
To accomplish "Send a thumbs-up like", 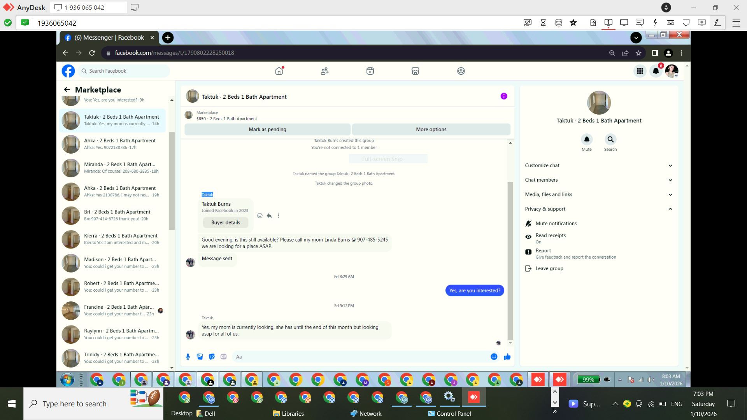I will point(507,357).
